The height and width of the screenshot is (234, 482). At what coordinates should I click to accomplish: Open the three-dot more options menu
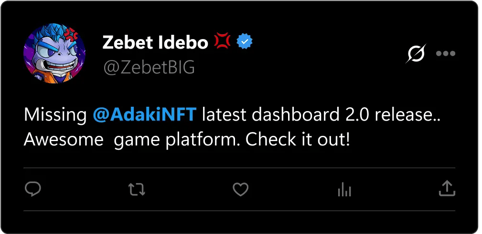coord(446,54)
